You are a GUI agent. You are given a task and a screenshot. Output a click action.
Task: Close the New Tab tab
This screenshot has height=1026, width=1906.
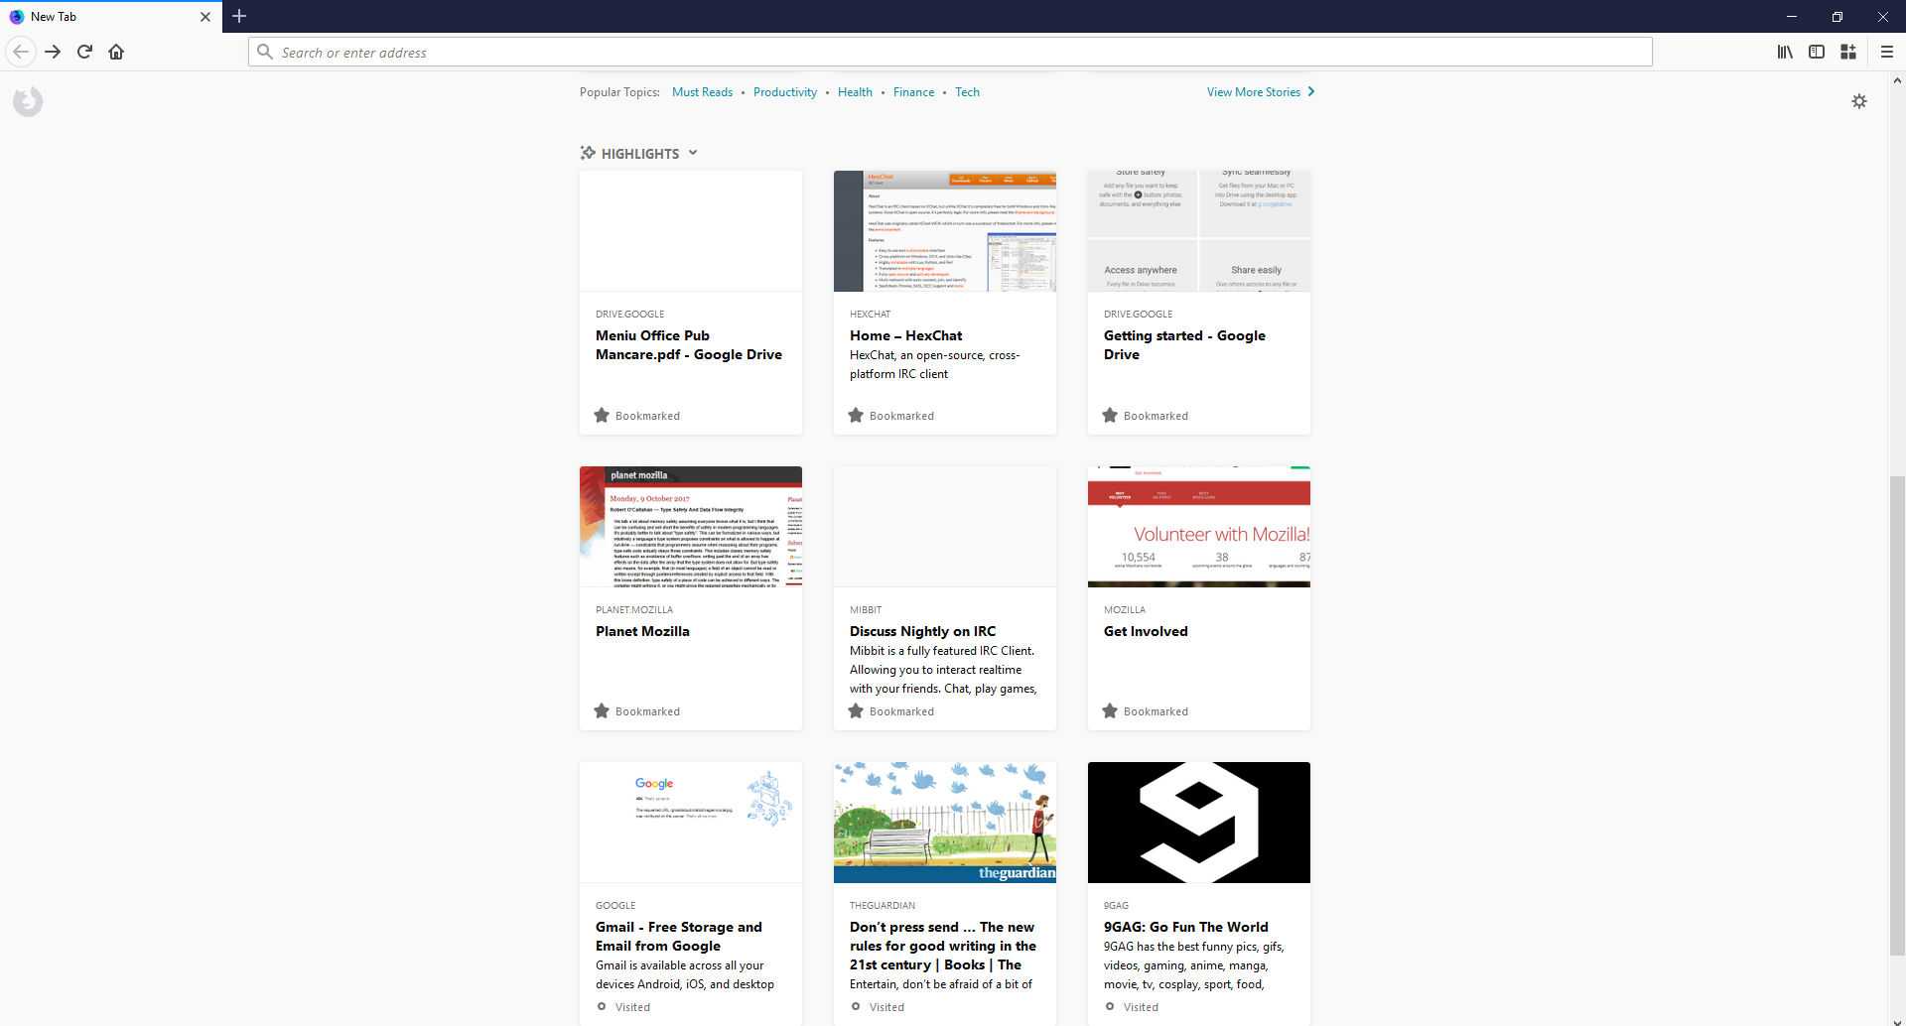tap(205, 17)
